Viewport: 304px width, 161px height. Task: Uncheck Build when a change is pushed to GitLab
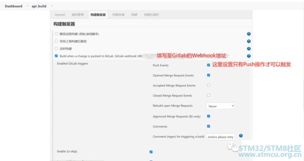(x=56, y=56)
